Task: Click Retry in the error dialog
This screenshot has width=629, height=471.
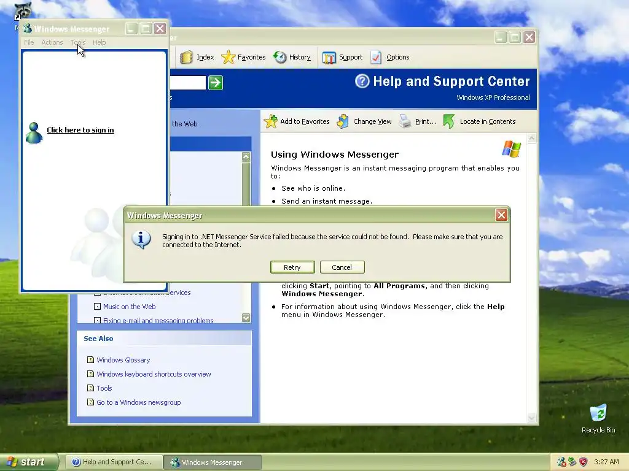Action: [x=292, y=267]
